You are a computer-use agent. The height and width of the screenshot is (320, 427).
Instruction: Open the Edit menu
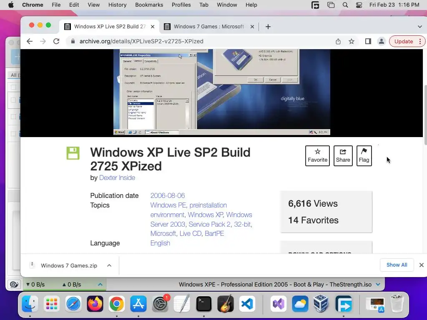pyautogui.click(x=74, y=5)
